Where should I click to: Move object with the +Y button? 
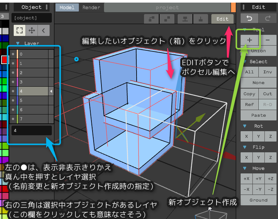258,179
